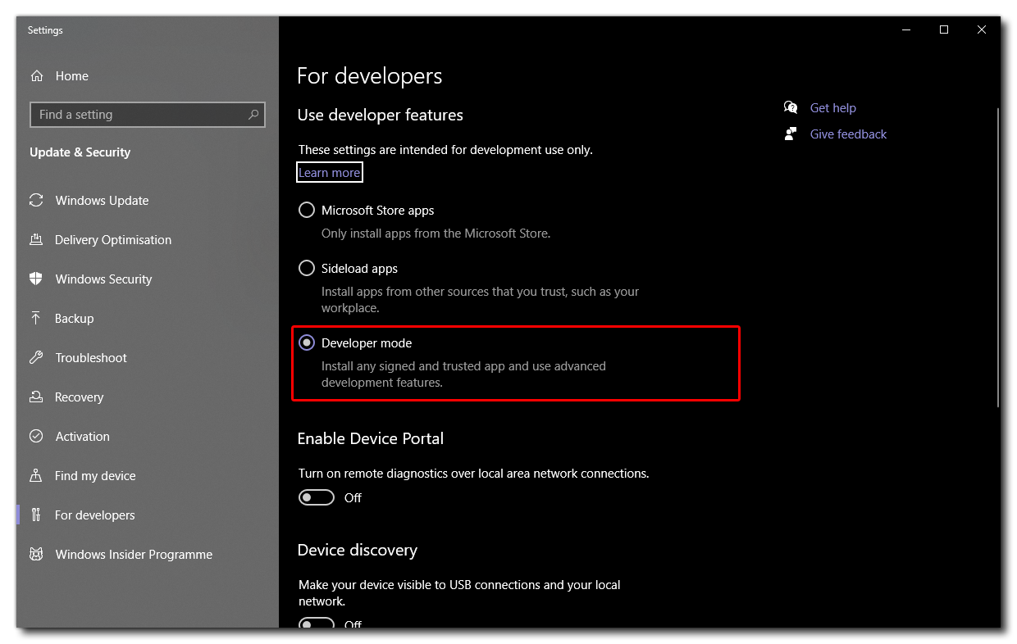Toggle the Device discovery switch
The width and height of the screenshot is (1017, 644).
(x=317, y=624)
